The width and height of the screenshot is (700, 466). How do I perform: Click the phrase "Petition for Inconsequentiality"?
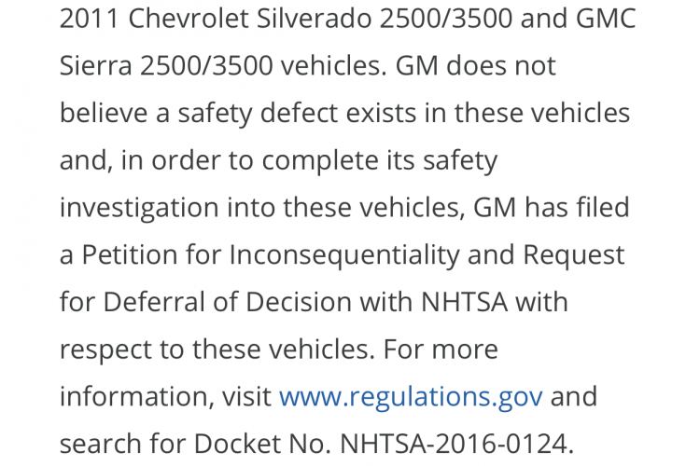pos(271,255)
